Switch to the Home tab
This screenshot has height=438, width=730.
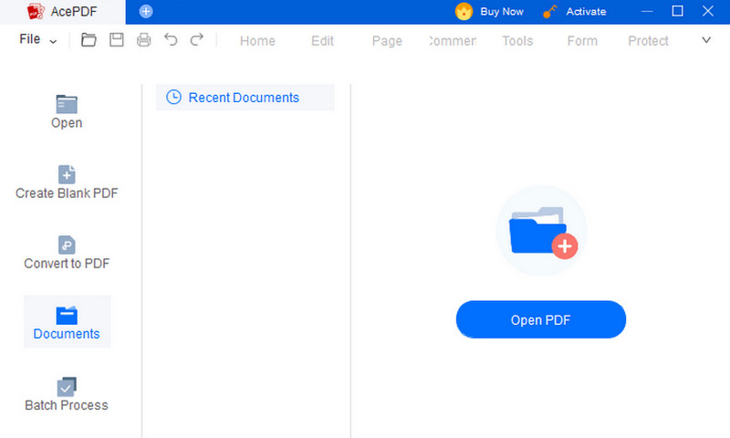pyautogui.click(x=257, y=41)
